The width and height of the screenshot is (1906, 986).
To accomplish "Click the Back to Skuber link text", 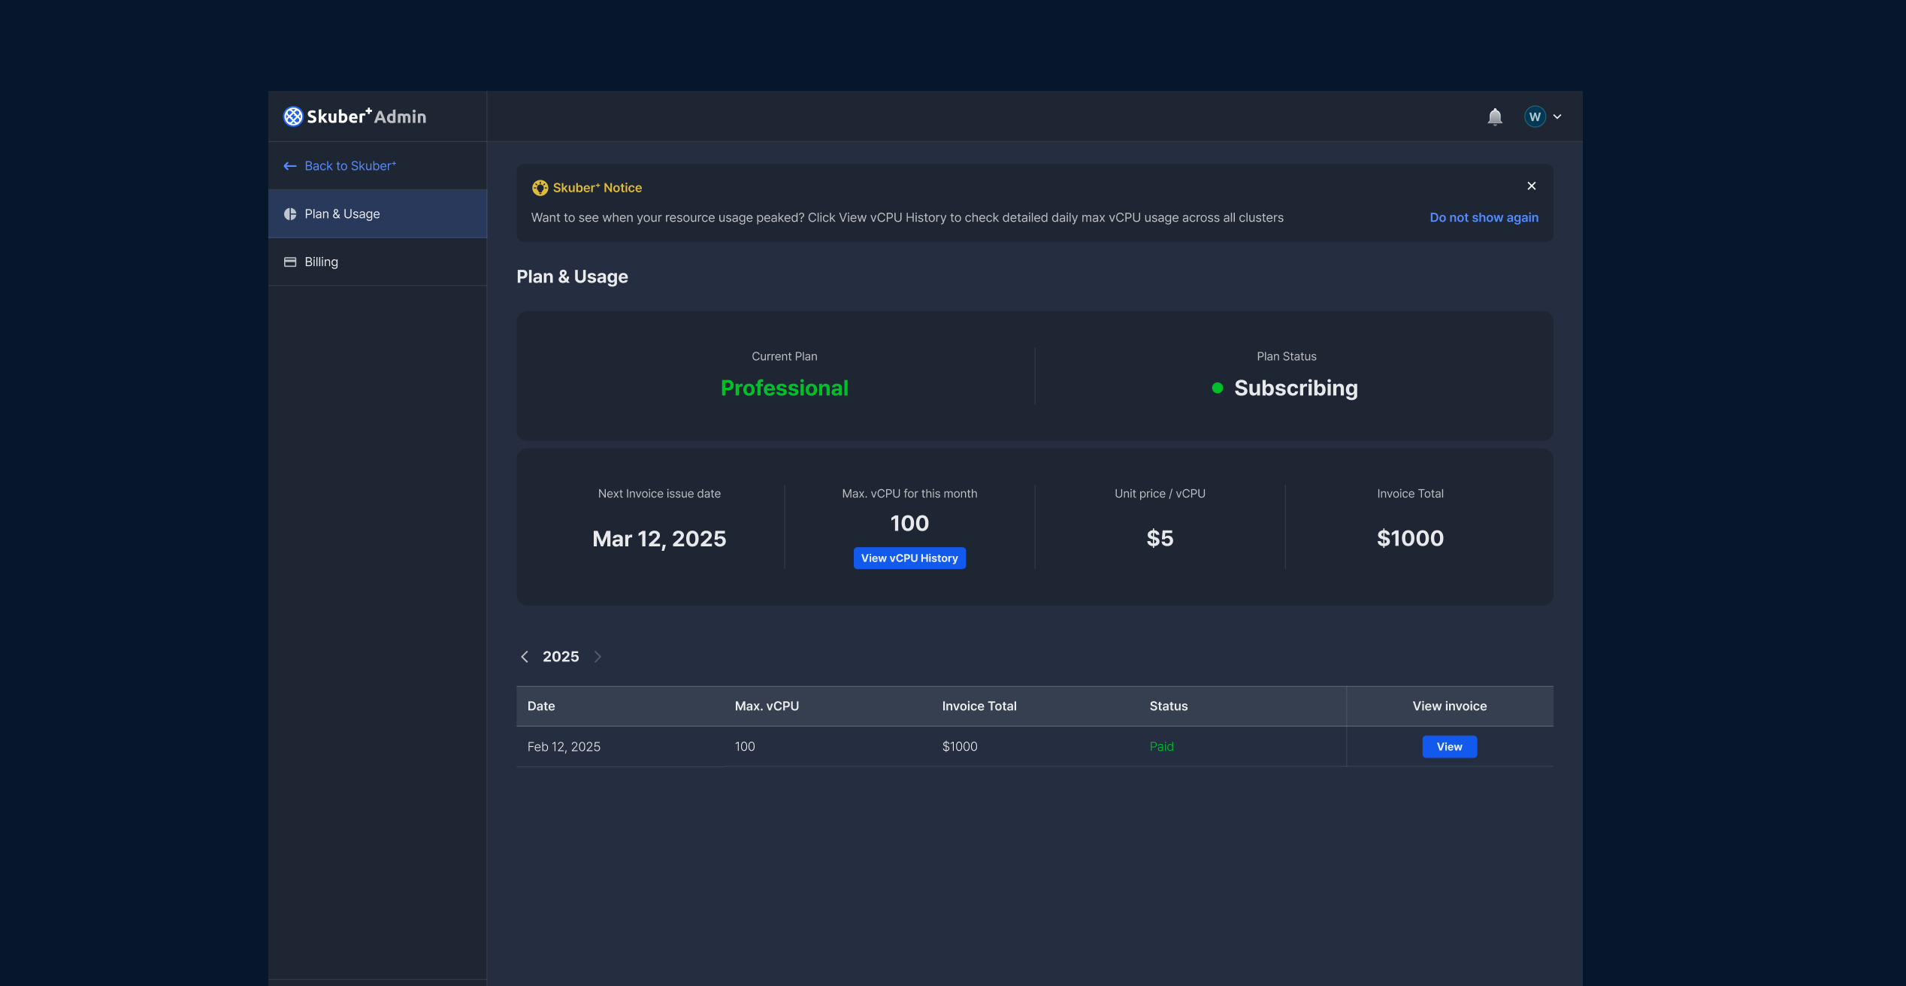I will [x=350, y=166].
